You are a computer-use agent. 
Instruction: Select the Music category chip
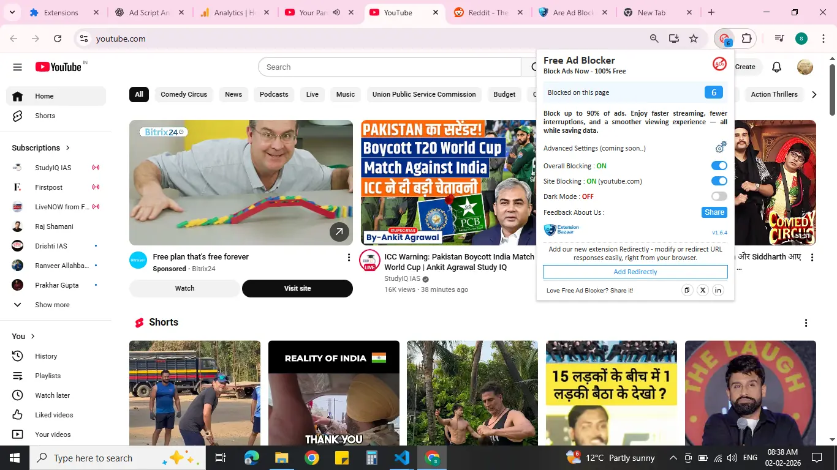point(346,94)
